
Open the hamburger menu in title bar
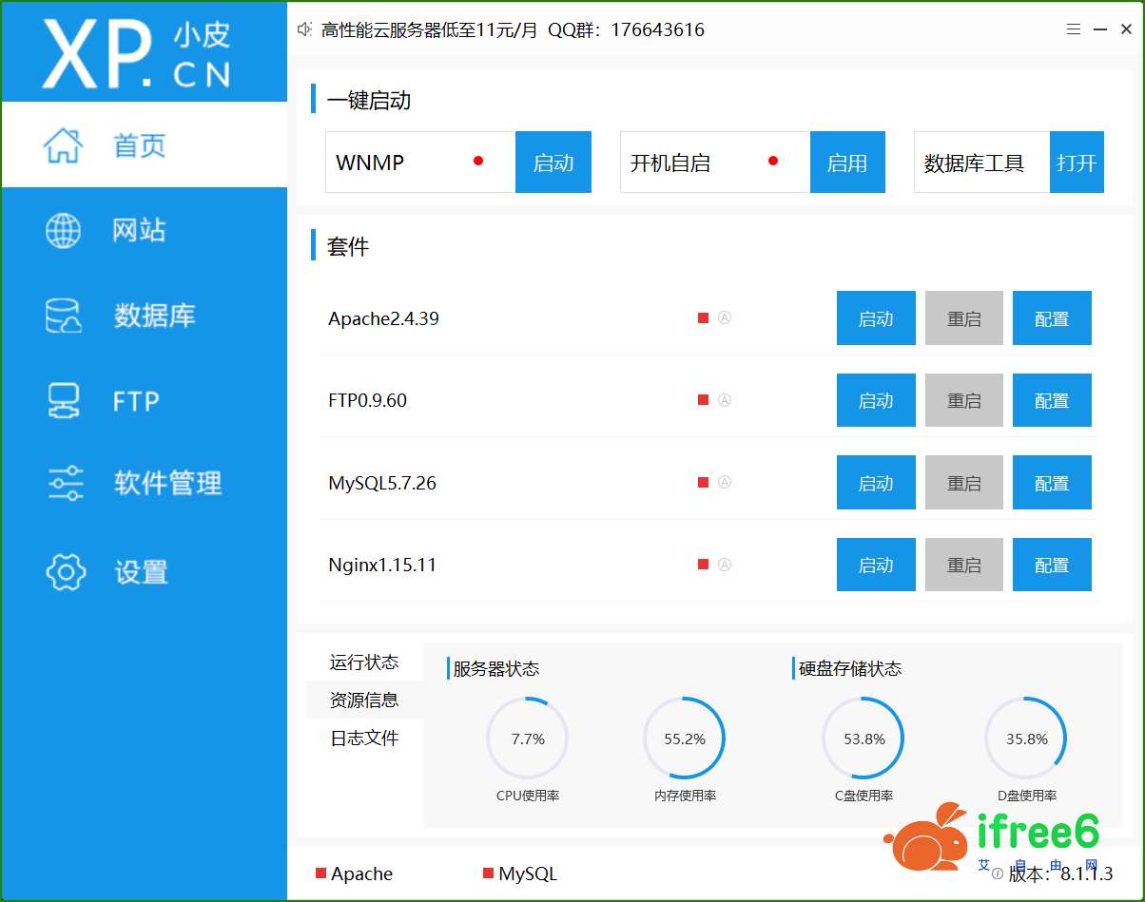(x=1074, y=29)
